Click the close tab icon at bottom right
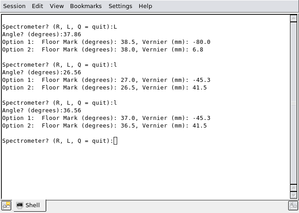 coord(293,206)
